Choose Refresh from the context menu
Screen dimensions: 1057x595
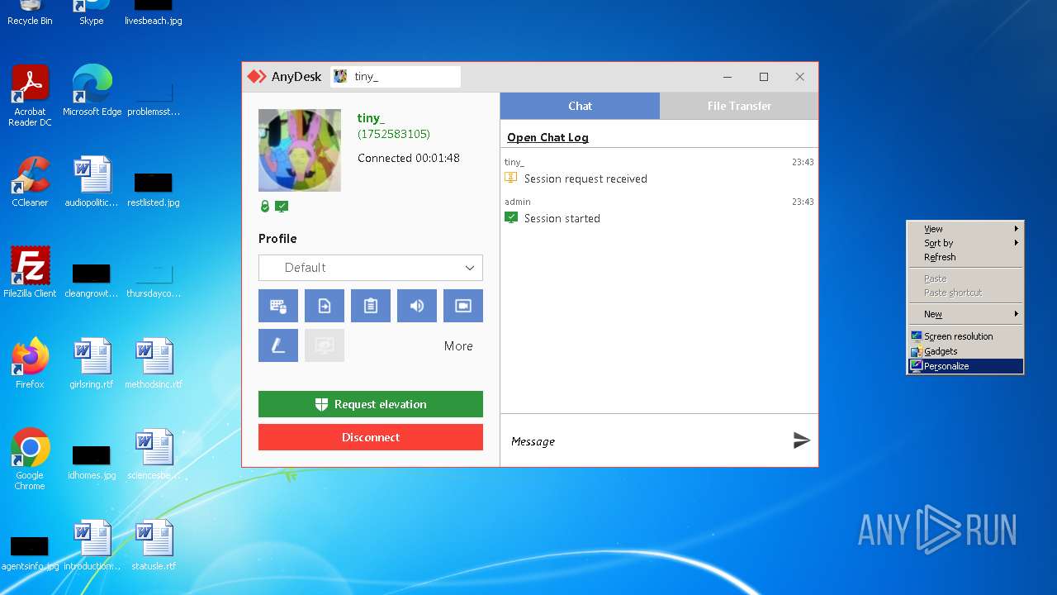click(x=965, y=257)
